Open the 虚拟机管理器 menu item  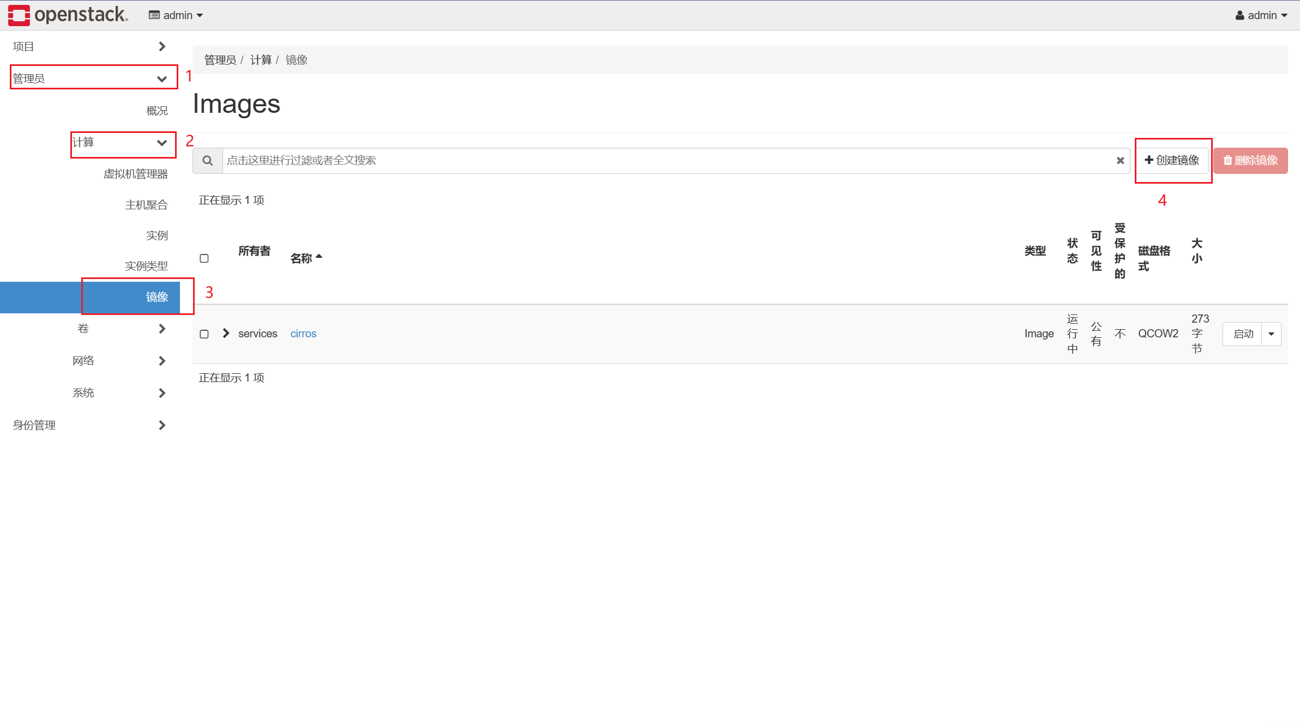click(x=136, y=174)
